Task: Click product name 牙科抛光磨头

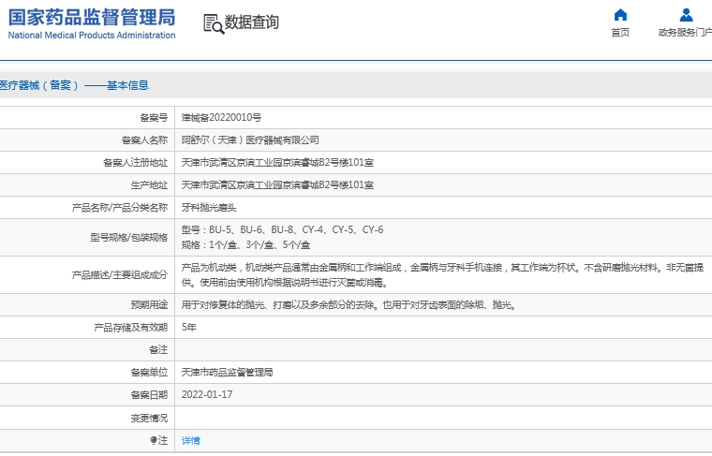Action: (x=209, y=208)
